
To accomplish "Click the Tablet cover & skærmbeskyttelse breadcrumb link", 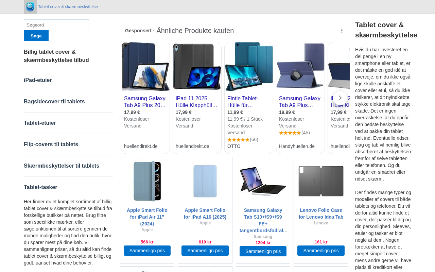I will point(68,7).
